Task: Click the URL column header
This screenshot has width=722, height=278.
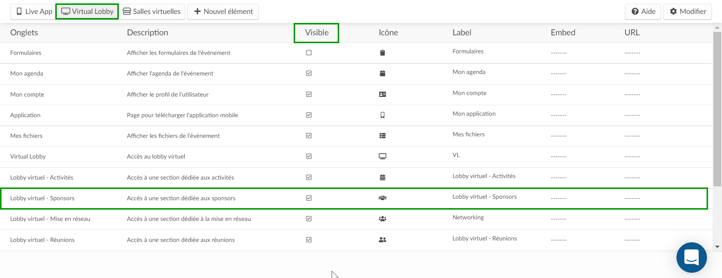Action: (632, 33)
